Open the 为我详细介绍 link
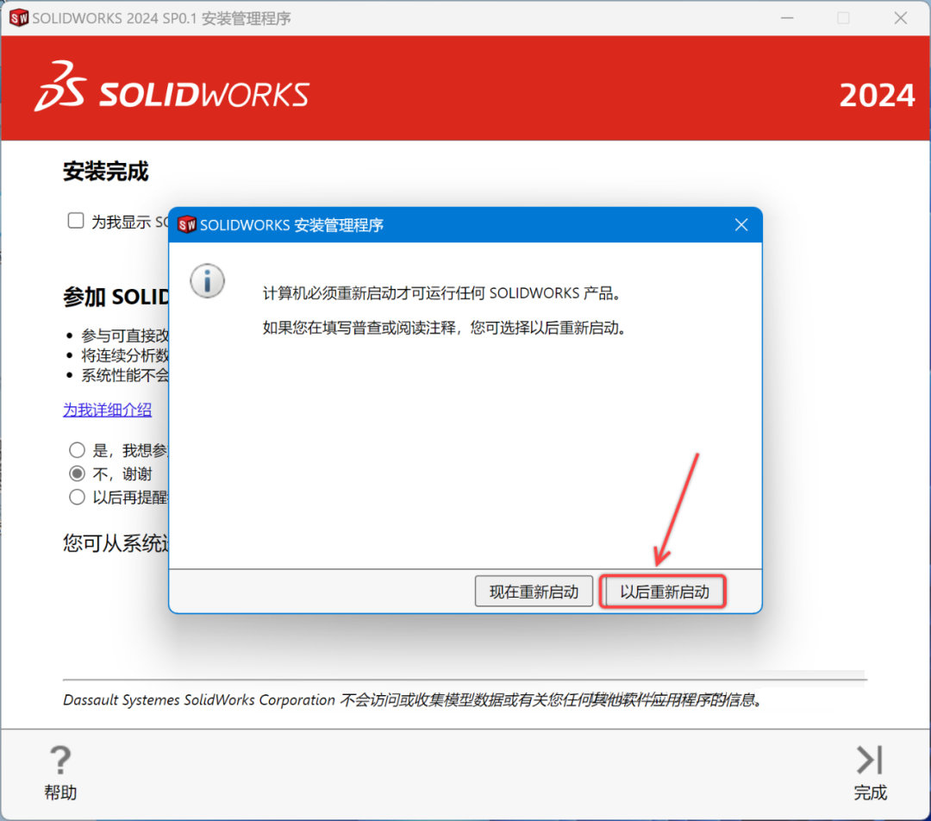The image size is (931, 821). click(x=108, y=410)
